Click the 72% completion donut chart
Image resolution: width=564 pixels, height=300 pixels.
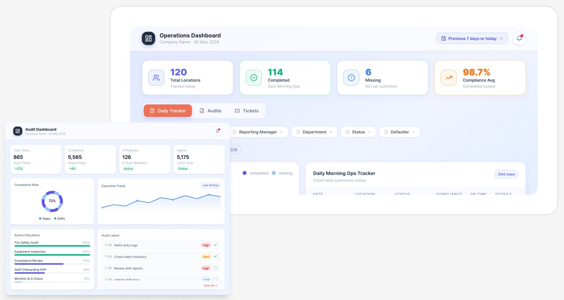tap(52, 201)
